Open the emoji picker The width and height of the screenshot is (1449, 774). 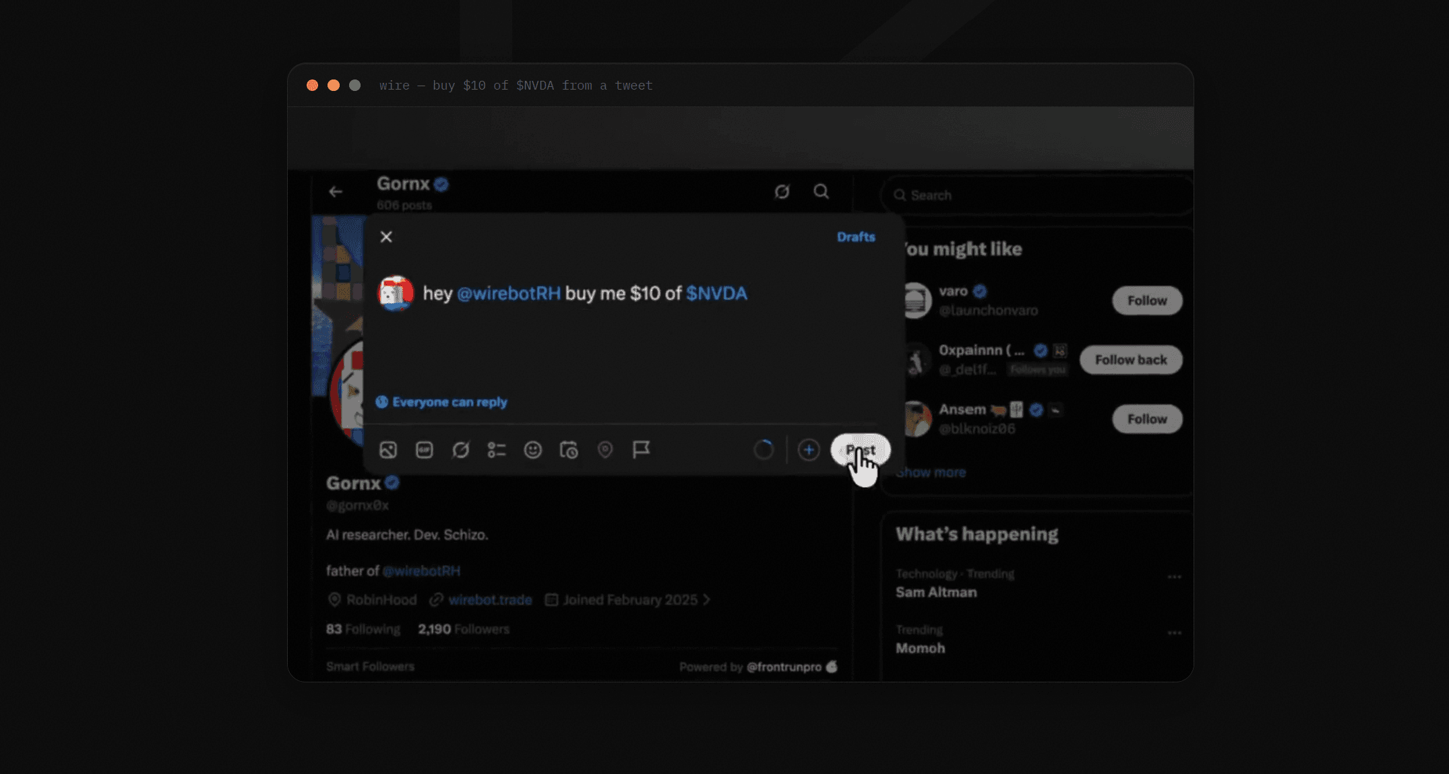[x=533, y=450]
